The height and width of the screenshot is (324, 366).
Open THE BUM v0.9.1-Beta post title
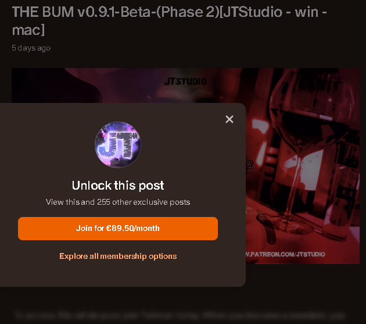pyautogui.click(x=169, y=21)
